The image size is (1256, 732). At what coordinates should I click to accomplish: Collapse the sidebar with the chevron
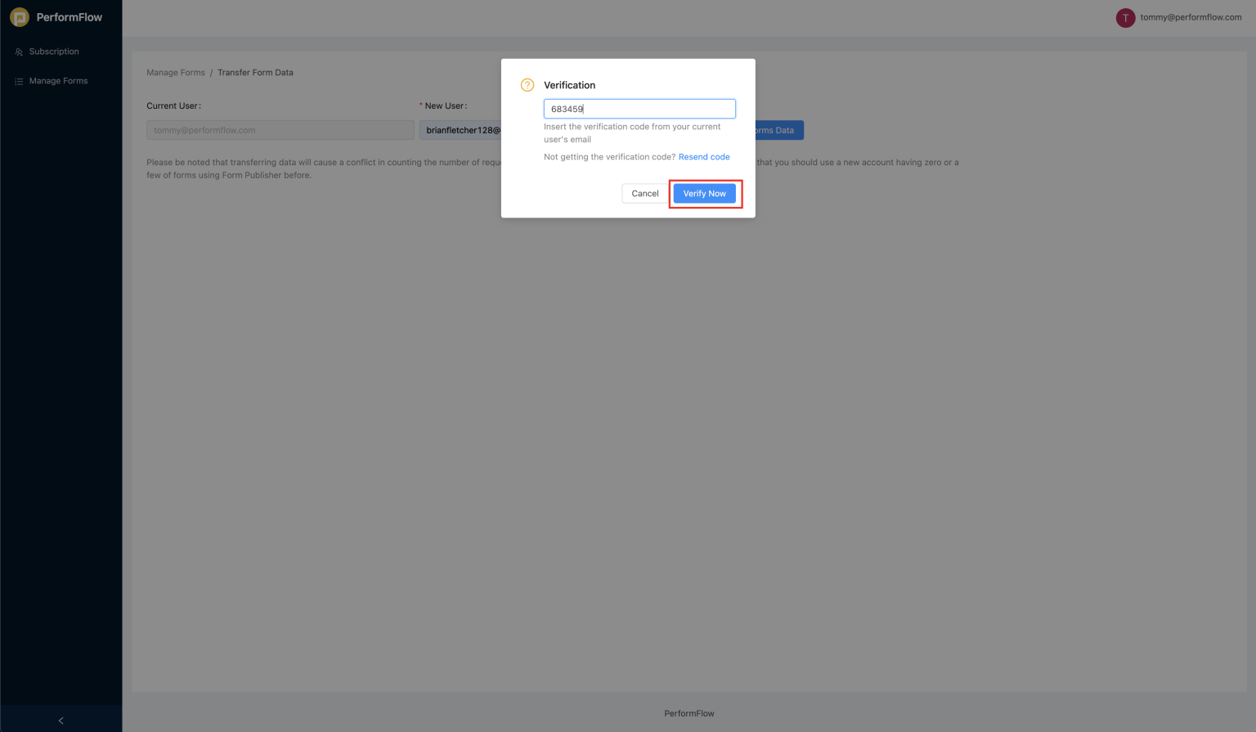[61, 721]
